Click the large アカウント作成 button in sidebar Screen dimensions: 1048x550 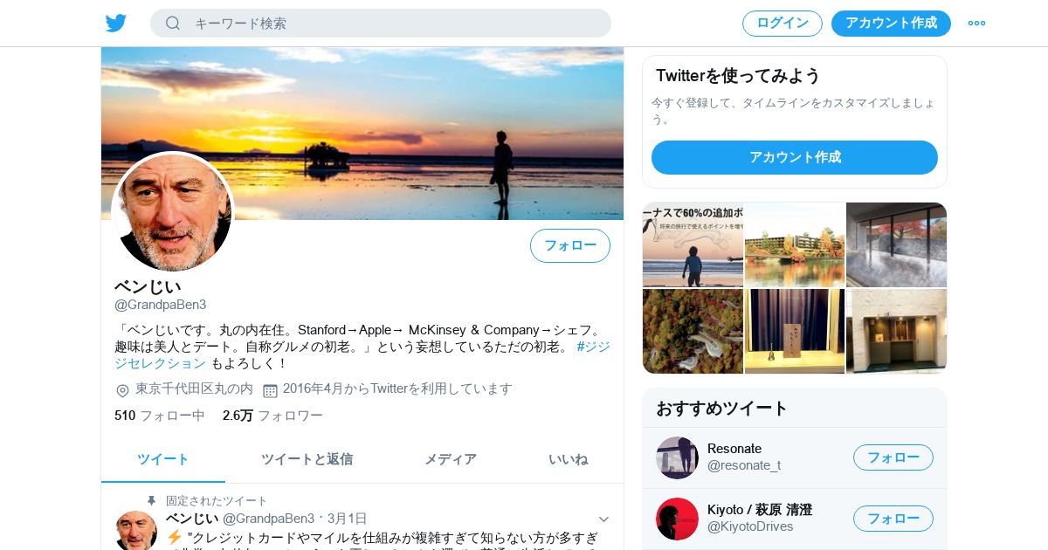point(795,157)
